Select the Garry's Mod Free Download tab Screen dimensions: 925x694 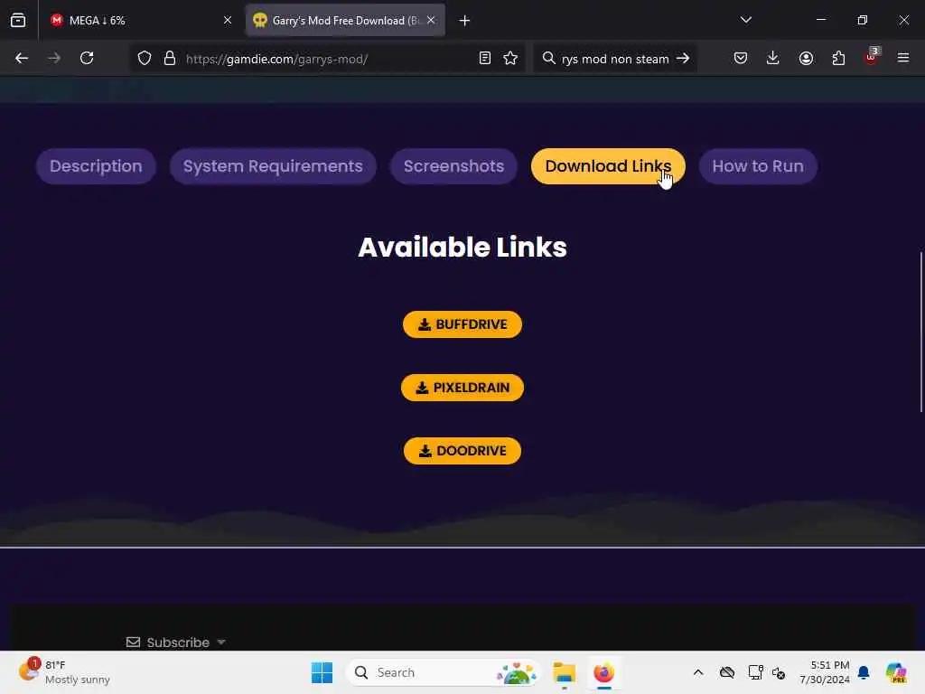345,21
